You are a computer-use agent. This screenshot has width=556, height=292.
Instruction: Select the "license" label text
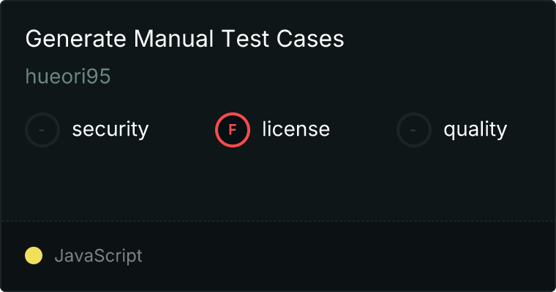296,130
